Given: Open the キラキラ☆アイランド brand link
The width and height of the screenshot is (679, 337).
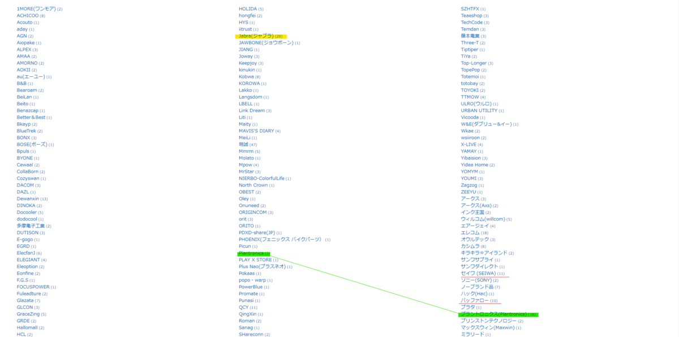Looking at the screenshot, I should [484, 253].
